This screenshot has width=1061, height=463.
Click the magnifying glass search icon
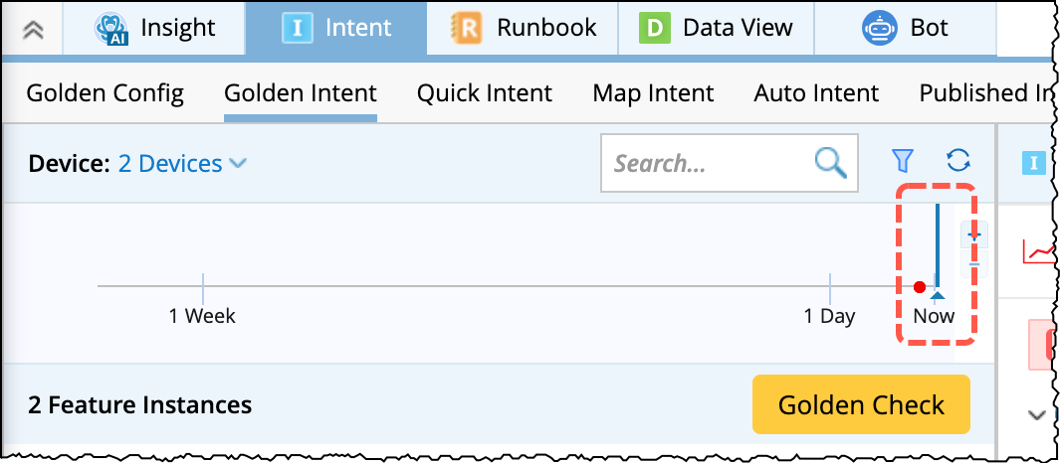point(830,163)
